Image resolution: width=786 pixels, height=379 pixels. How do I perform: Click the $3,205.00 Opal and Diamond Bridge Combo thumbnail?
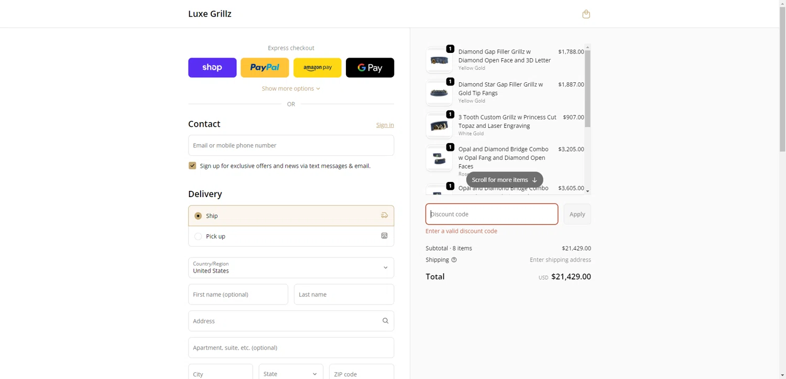click(x=439, y=158)
